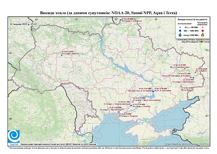Click the blue flame legend icon

tap(180, 35)
